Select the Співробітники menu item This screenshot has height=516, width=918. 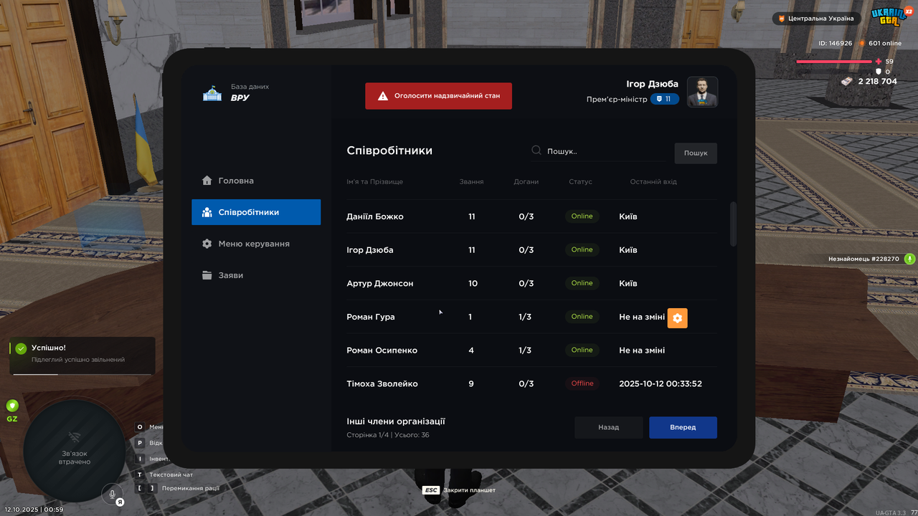(x=256, y=212)
